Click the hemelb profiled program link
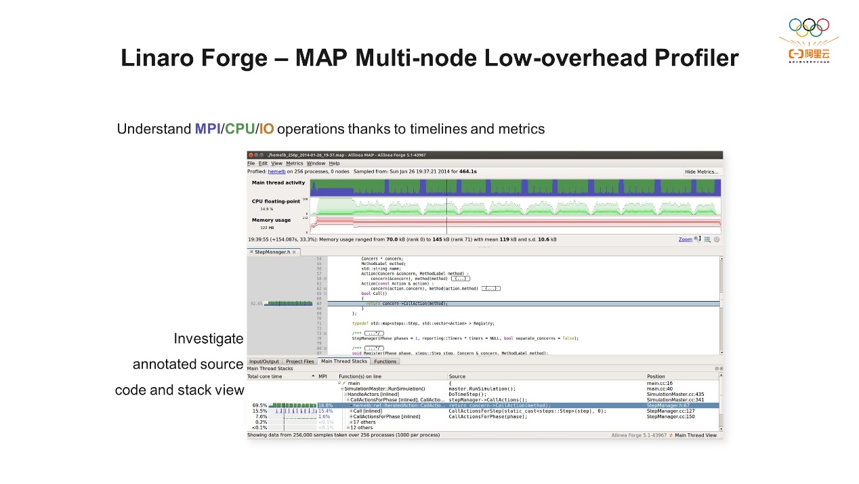Viewport: 859px width, 484px height. pos(275,172)
